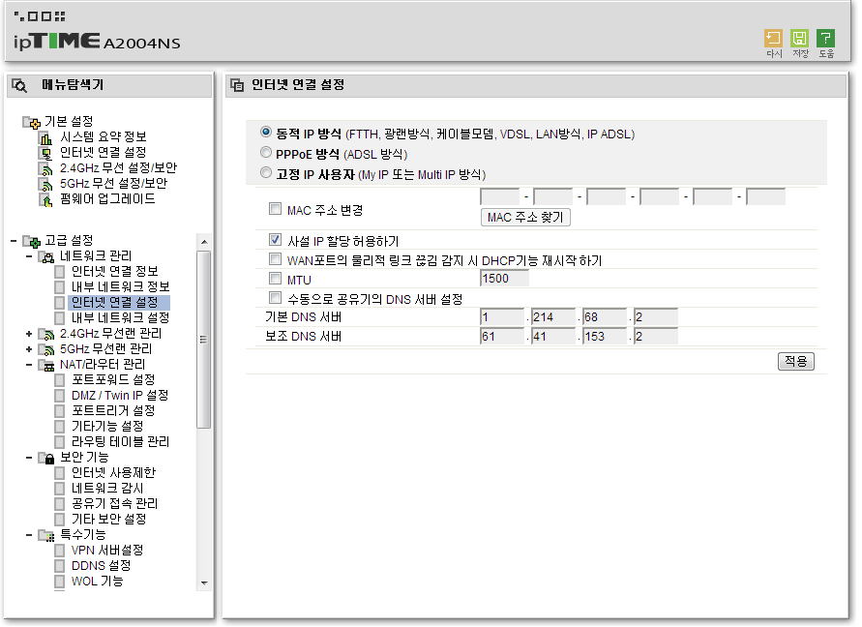Click the 특수기능 folder icon

tap(46, 535)
